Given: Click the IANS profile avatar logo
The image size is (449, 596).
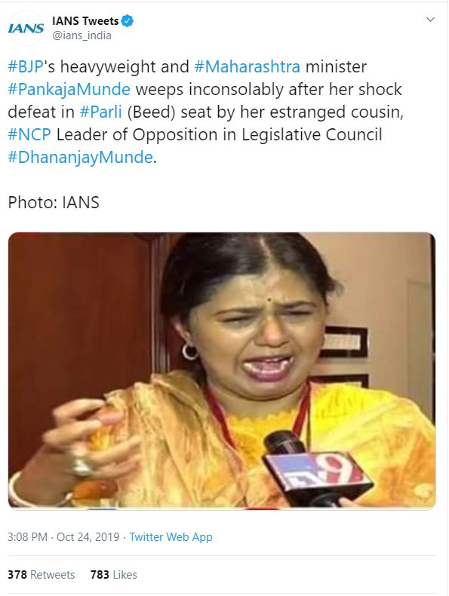Looking at the screenshot, I should pyautogui.click(x=26, y=29).
